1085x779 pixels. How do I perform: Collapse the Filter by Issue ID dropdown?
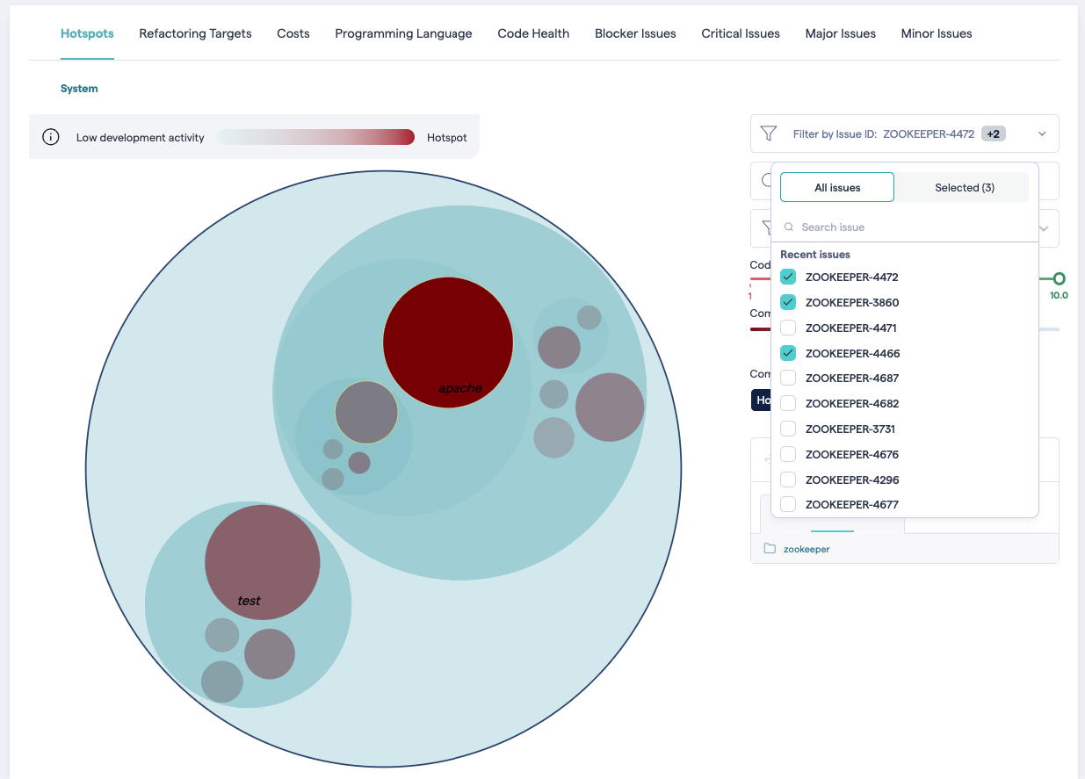(1042, 133)
